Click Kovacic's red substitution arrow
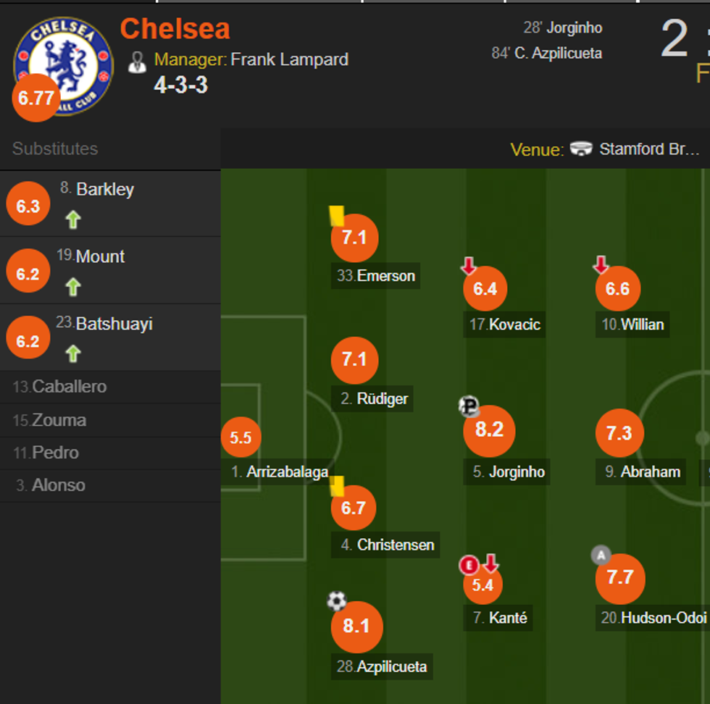The width and height of the screenshot is (710, 704). coord(469,266)
